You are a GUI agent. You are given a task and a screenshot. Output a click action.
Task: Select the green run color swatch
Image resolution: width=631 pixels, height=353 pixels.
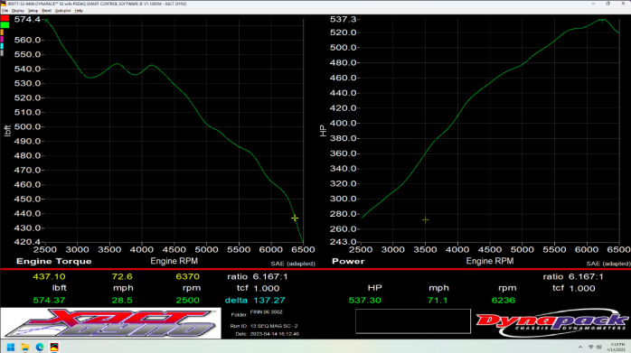(5, 25)
